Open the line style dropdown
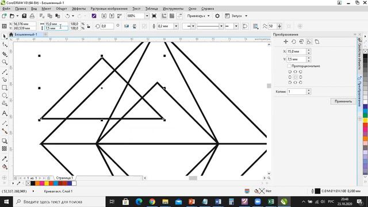This screenshot has height=207, width=368. pyautogui.click(x=221, y=26)
